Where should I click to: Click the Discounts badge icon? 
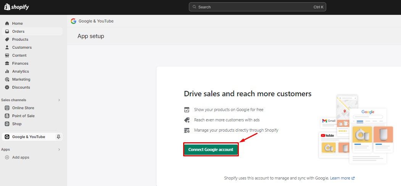[x=7, y=87]
